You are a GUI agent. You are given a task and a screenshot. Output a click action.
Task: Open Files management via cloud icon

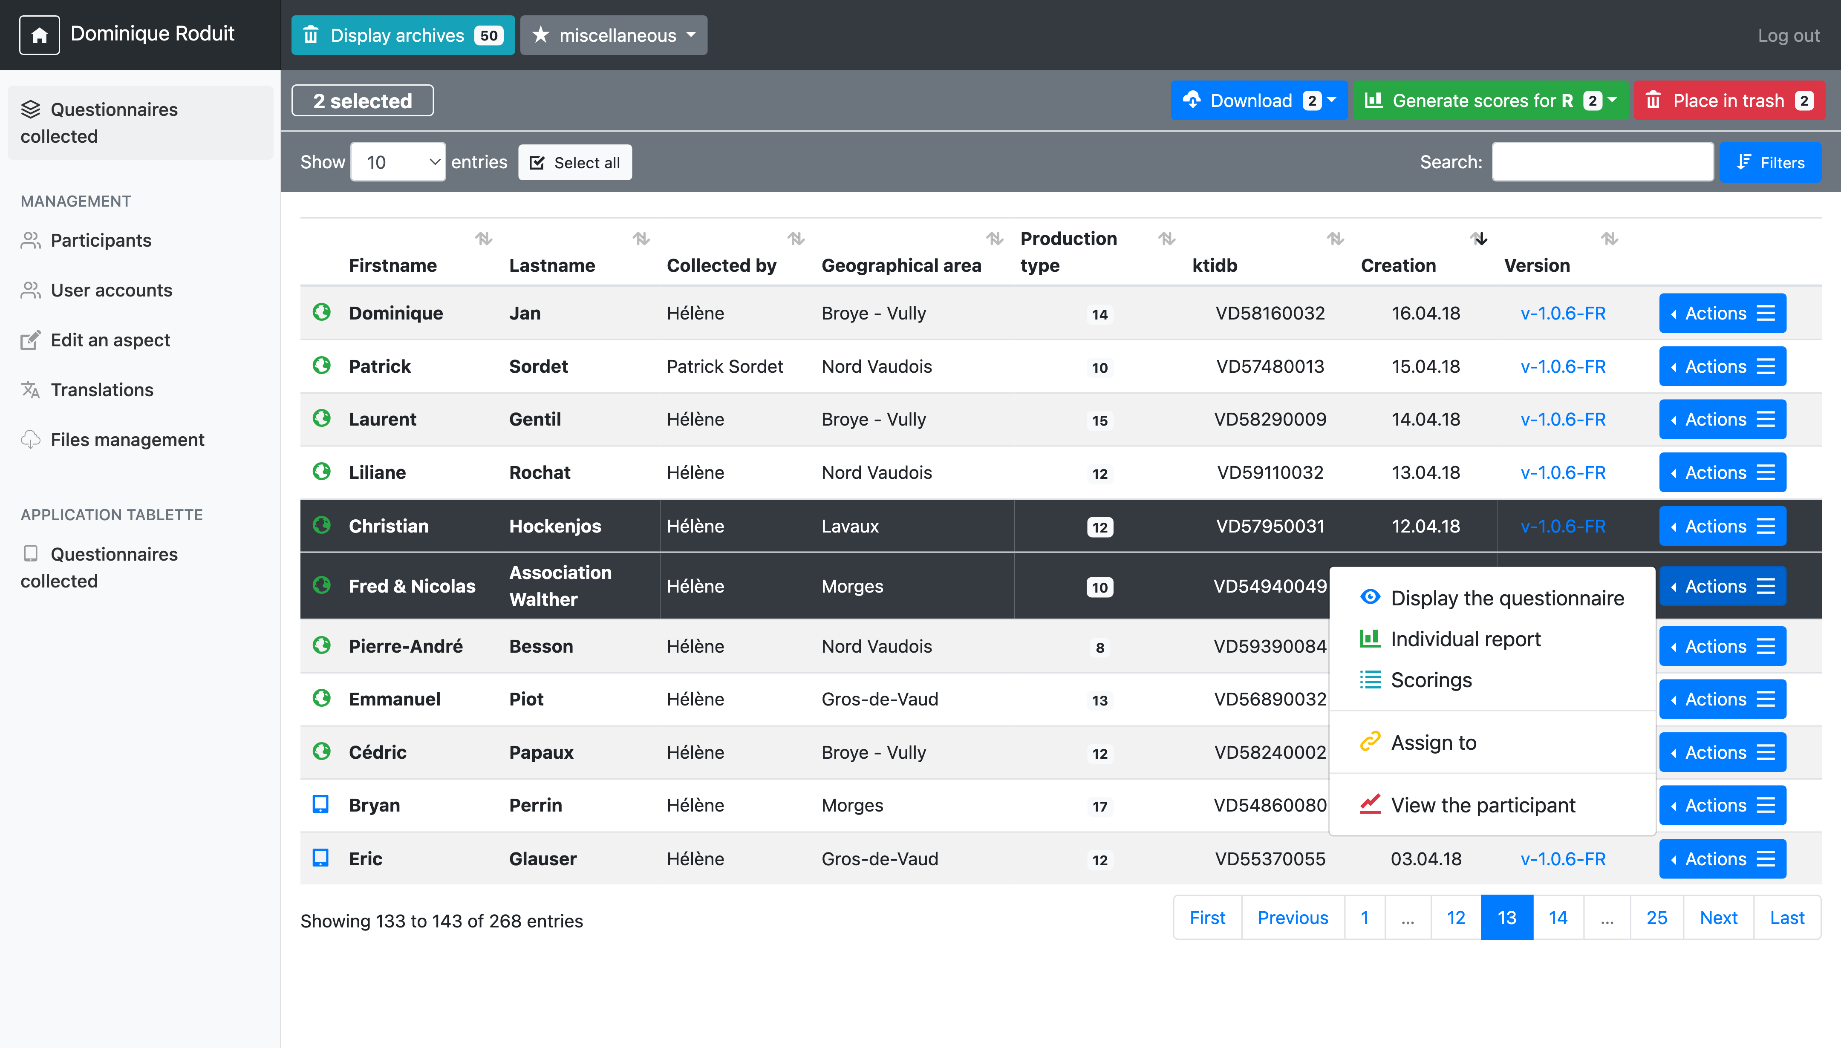click(x=30, y=439)
